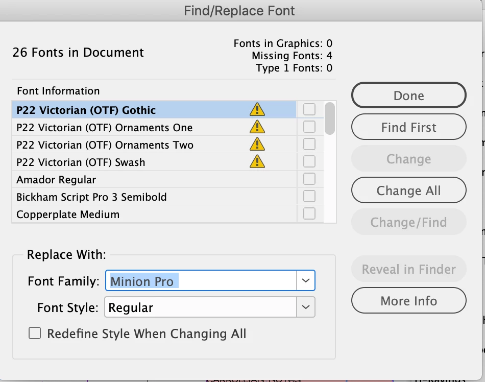Click warning icon for Ornaments Two font
Image resolution: width=485 pixels, height=382 pixels.
point(257,144)
